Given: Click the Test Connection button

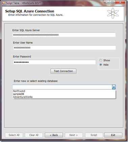Looking at the screenshot, I should tap(63, 71).
